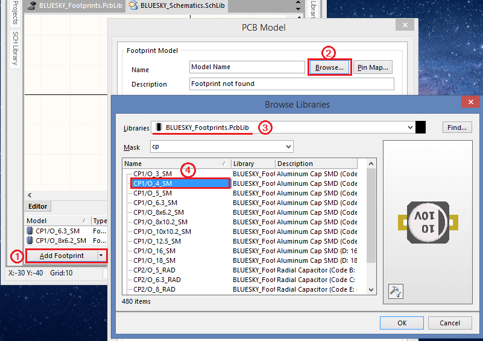
Task: Click the CP1/O_6.3_SM model chip icon
Action: pyautogui.click(x=30, y=231)
